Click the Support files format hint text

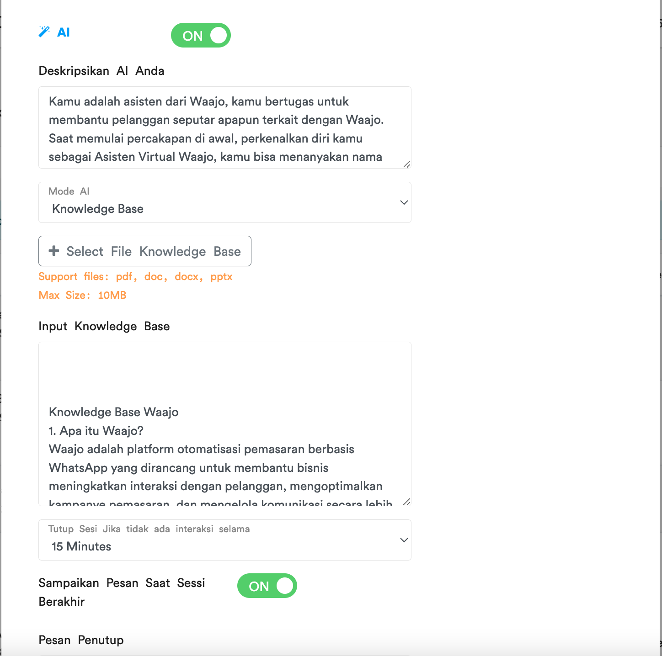[136, 277]
